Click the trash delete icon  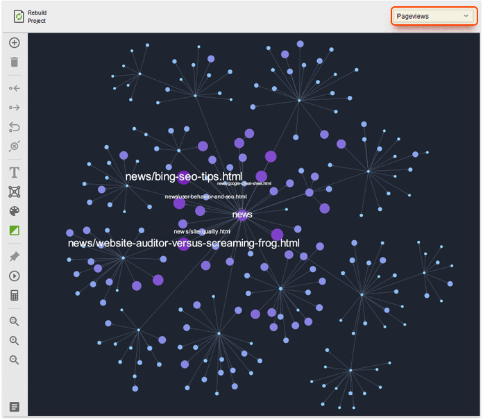click(x=14, y=62)
